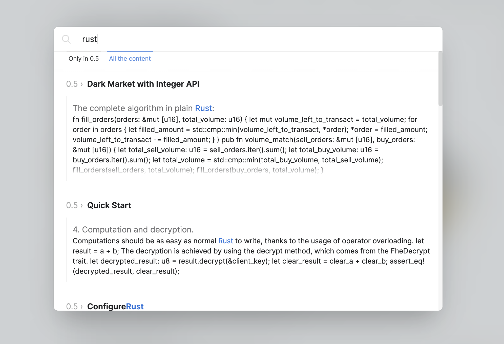Switch to the "Only in 0.5" tab
Screen dimensions: 504x344
(x=83, y=59)
